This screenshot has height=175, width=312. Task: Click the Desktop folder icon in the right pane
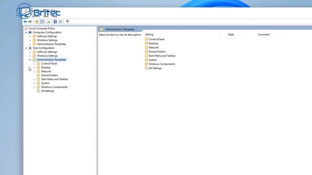[146, 43]
